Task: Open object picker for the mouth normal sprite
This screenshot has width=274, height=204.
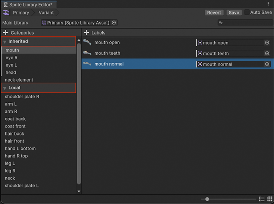Action: pos(267,64)
